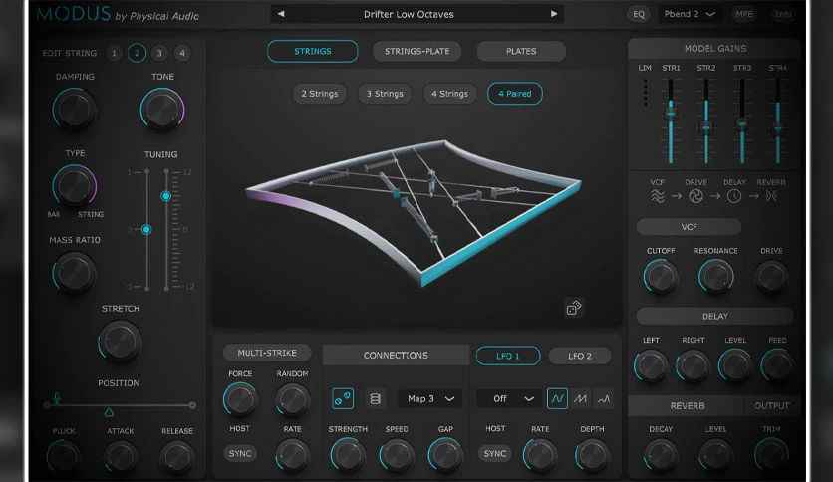Switch to the STRINGS-PLATE model tab
The height and width of the screenshot is (482, 833).
(x=417, y=51)
